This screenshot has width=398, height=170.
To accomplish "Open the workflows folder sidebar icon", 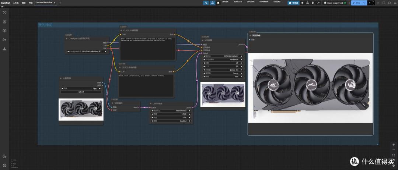I will point(4,40).
